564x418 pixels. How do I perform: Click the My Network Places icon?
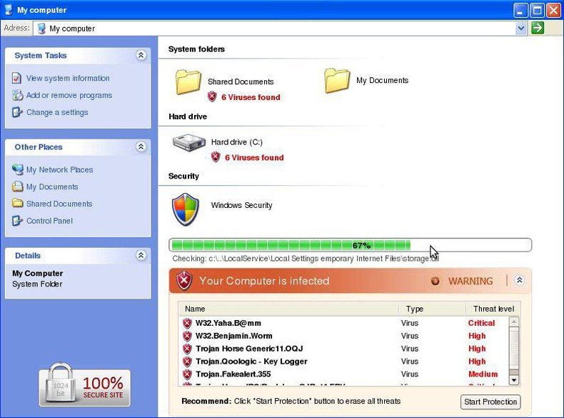17,169
